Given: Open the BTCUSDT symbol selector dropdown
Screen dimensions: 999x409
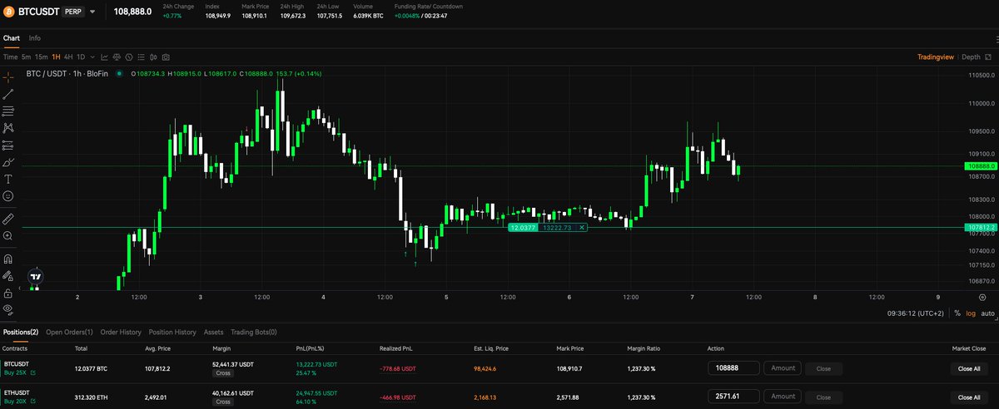Looking at the screenshot, I should point(92,12).
